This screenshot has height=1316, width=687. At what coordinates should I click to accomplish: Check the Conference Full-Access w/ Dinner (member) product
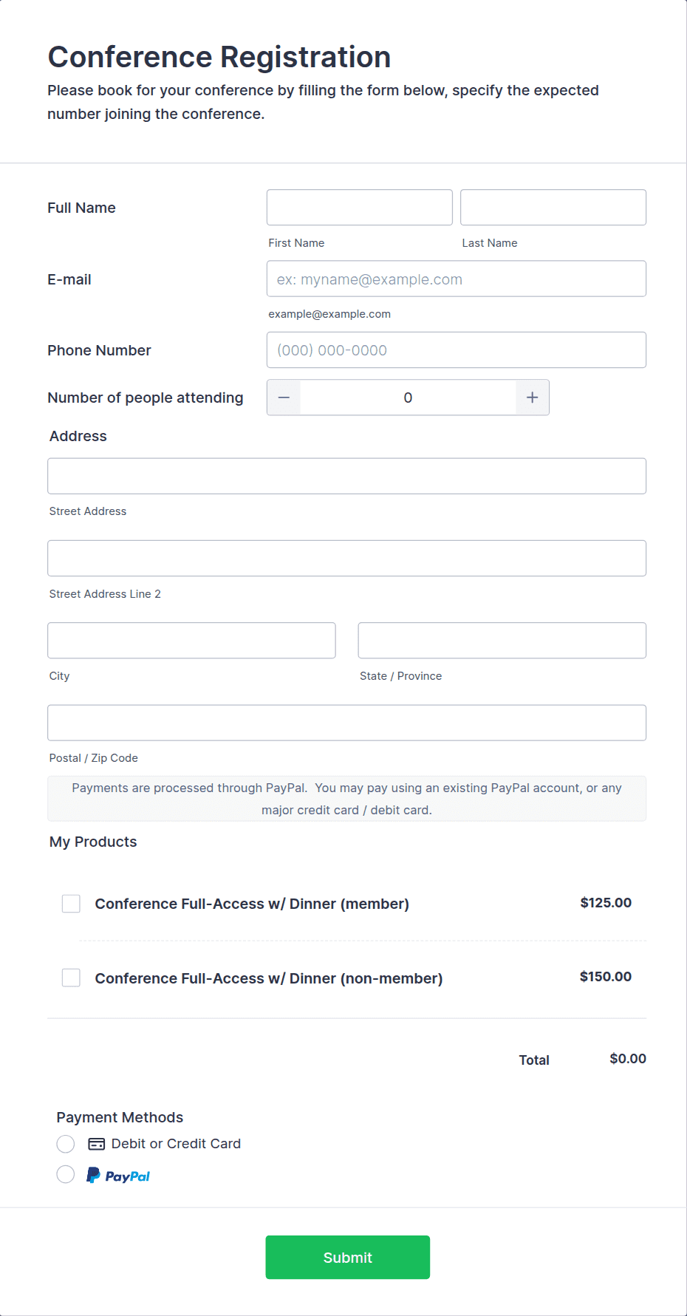[x=71, y=903]
